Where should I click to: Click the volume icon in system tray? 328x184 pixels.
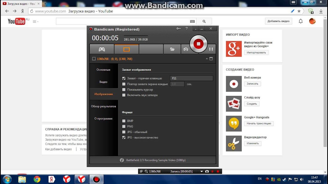coord(302,179)
